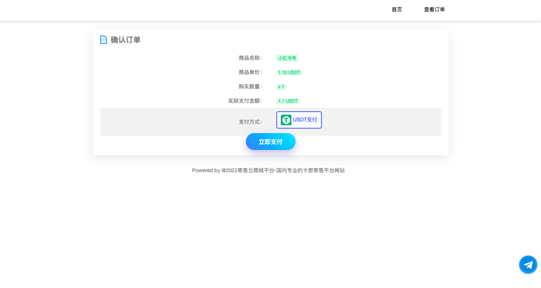Click the green Tether USDT logo
The image size is (541, 288).
286,120
